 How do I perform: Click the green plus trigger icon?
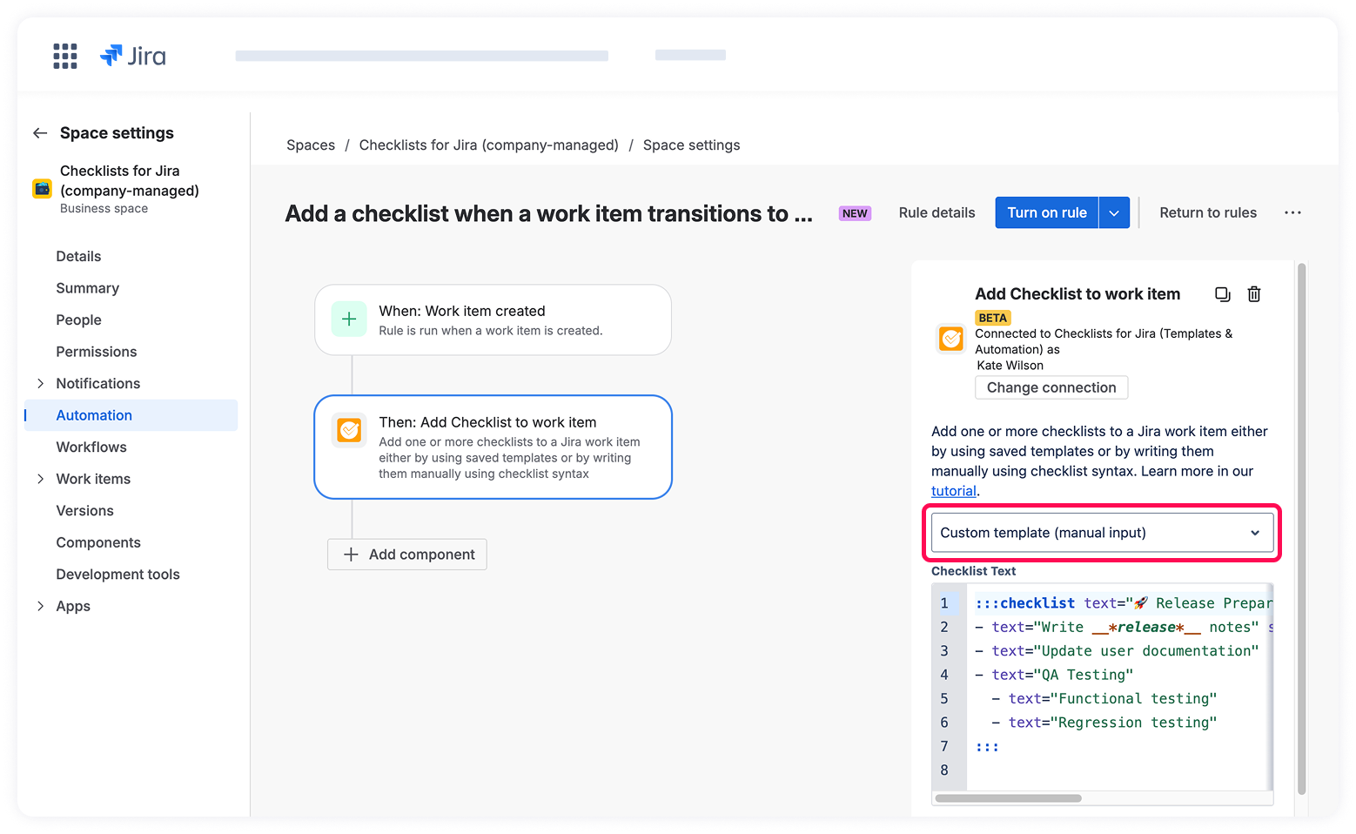pos(349,319)
